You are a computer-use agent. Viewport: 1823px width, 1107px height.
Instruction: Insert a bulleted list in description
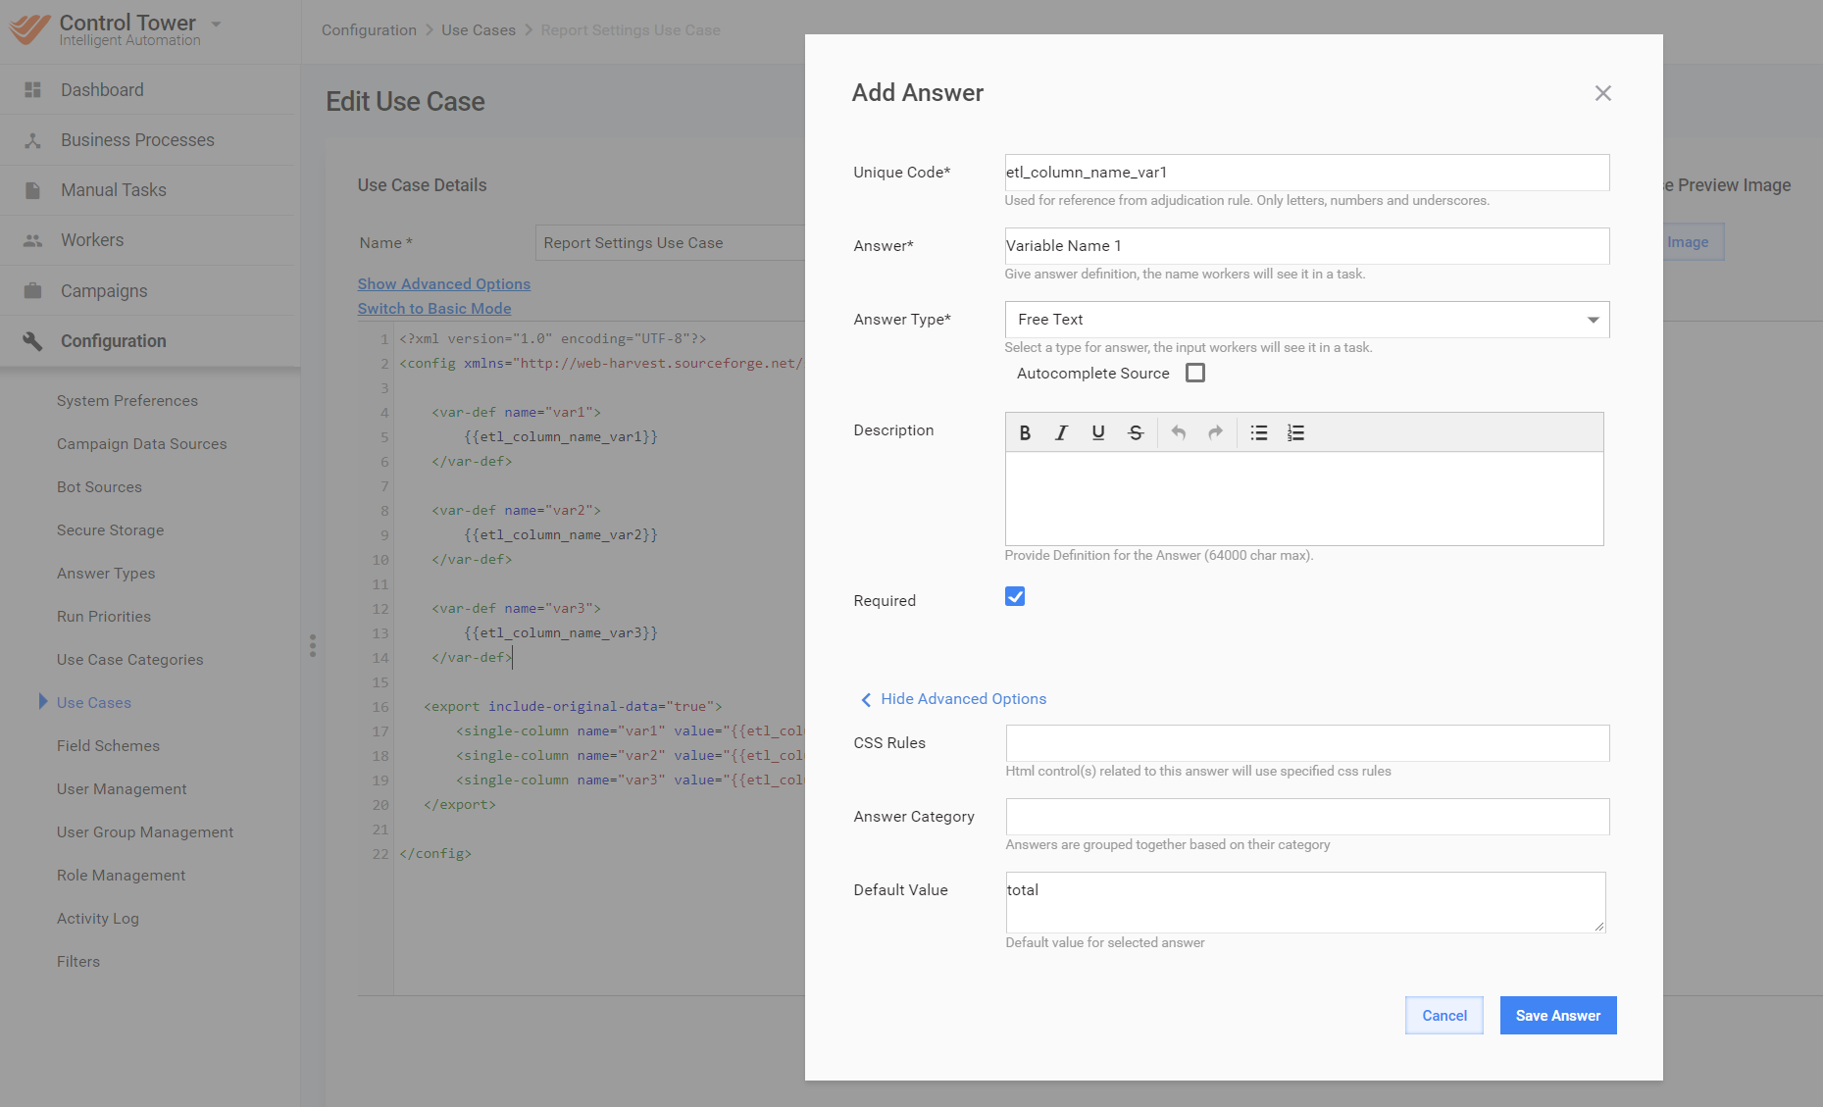click(1259, 432)
